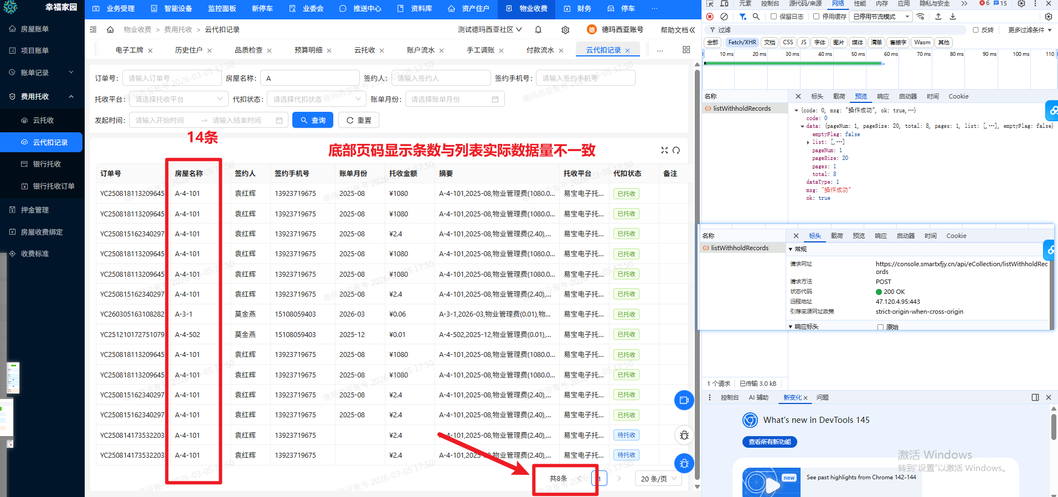Open network search magnifier in DevTools

[756, 17]
